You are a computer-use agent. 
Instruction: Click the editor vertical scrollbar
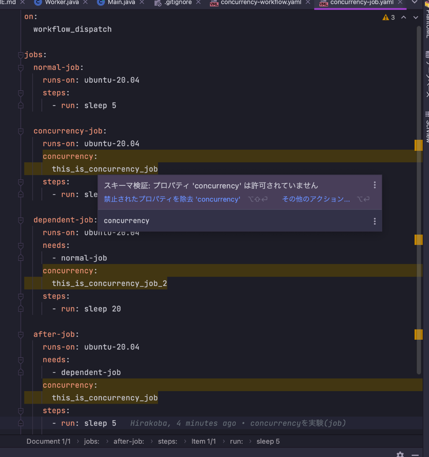pyautogui.click(x=419, y=200)
